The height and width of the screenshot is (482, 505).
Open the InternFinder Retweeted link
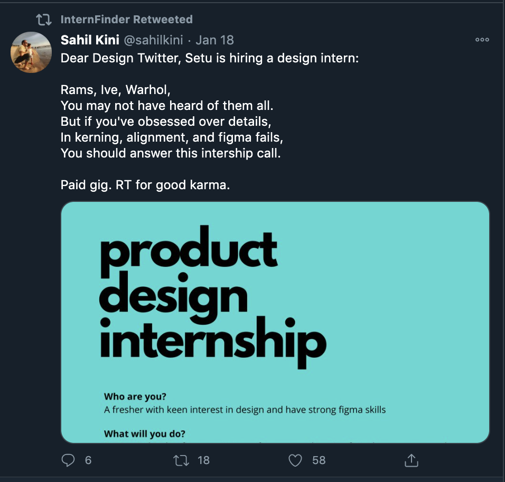click(x=126, y=20)
